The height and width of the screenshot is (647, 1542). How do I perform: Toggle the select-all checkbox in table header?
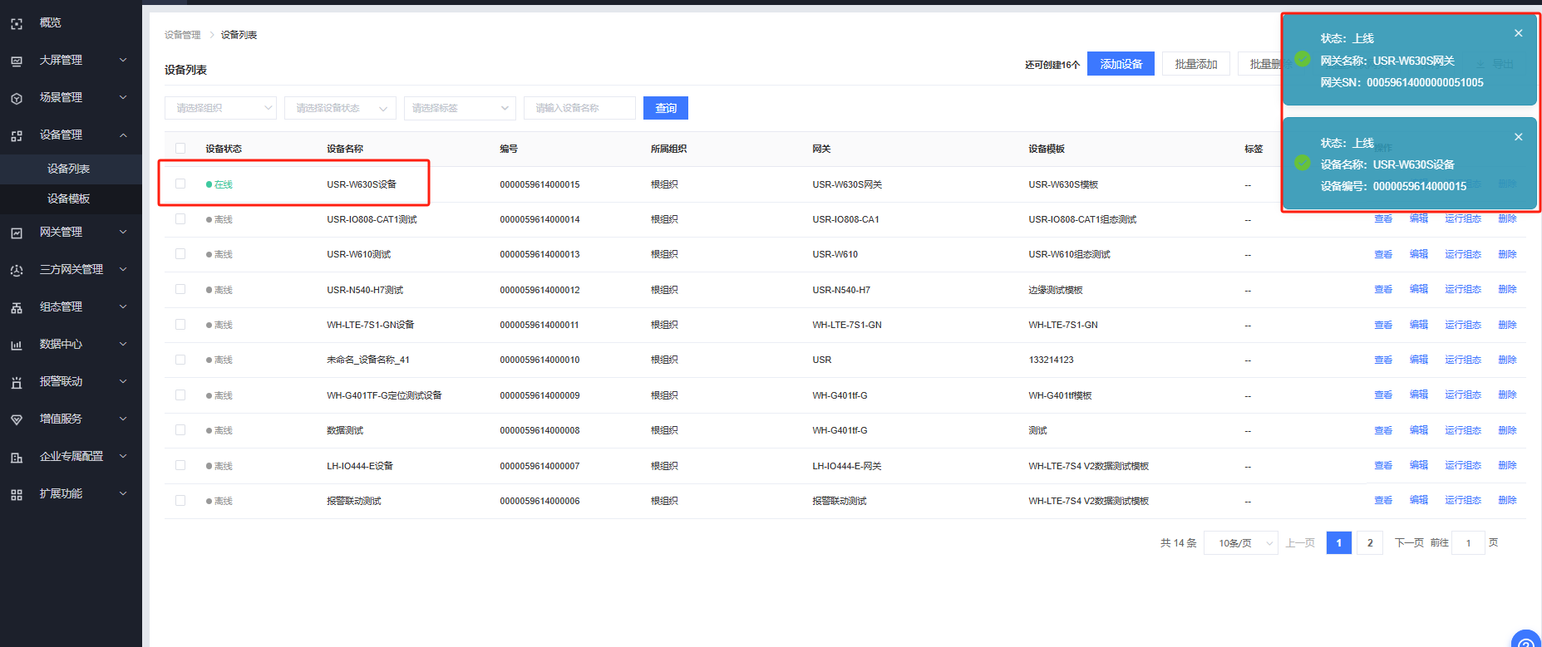pos(180,149)
